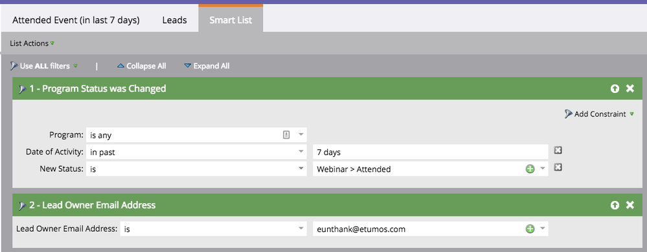Delete filter 1 Program Status was Changed
The height and width of the screenshot is (252, 647).
click(x=630, y=89)
